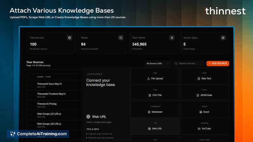Choose the Excel source option

pyautogui.click(x=204, y=109)
